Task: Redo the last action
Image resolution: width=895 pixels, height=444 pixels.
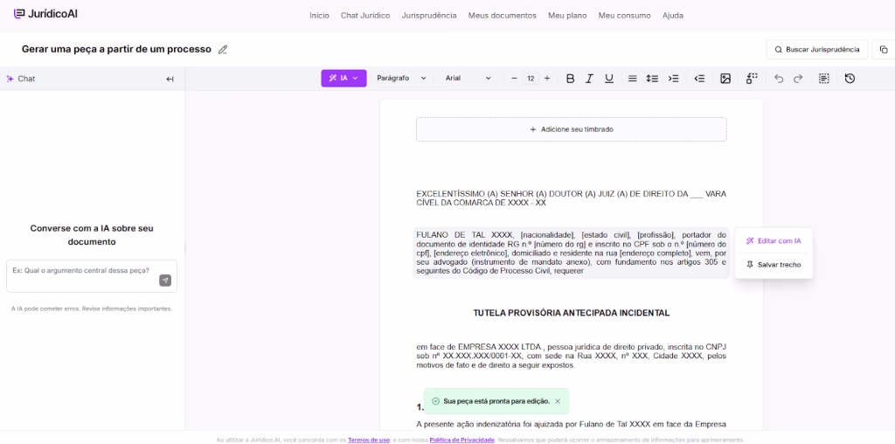Action: pyautogui.click(x=798, y=79)
